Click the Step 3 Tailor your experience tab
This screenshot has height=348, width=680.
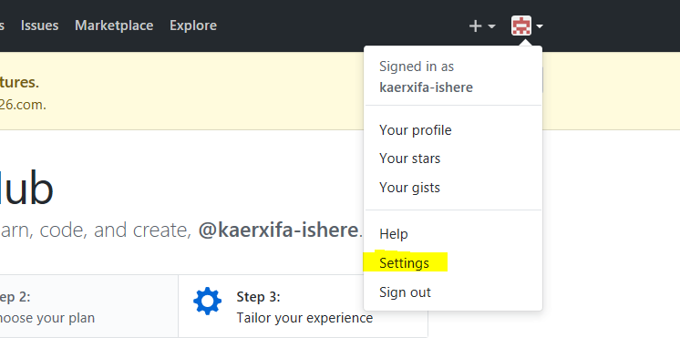coord(303,306)
